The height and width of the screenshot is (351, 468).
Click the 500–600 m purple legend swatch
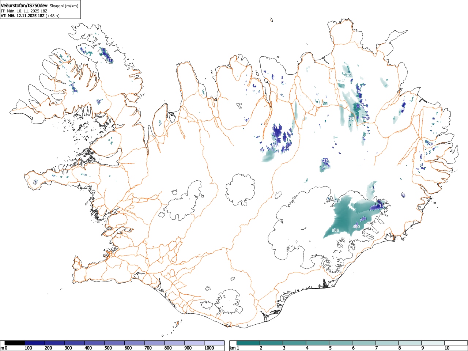pyautogui.click(x=114, y=343)
